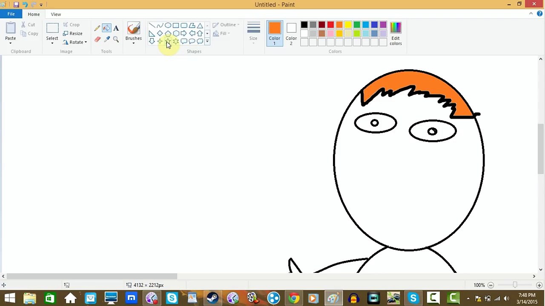This screenshot has height=306, width=545.
Task: Open Steam from the taskbar
Action: point(213,298)
